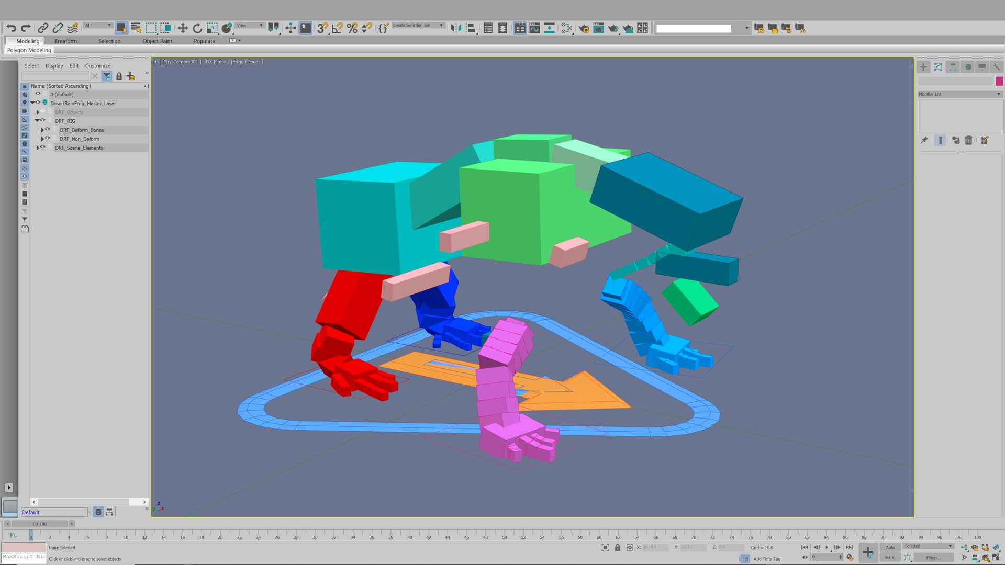This screenshot has height=565, width=1005.
Task: Toggle the Angle Snap icon
Action: coord(338,28)
